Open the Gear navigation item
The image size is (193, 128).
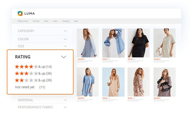coord(55,21)
